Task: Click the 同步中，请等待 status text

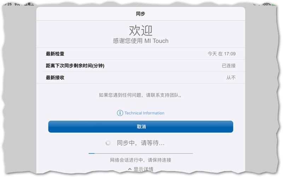Action: pyautogui.click(x=141, y=143)
